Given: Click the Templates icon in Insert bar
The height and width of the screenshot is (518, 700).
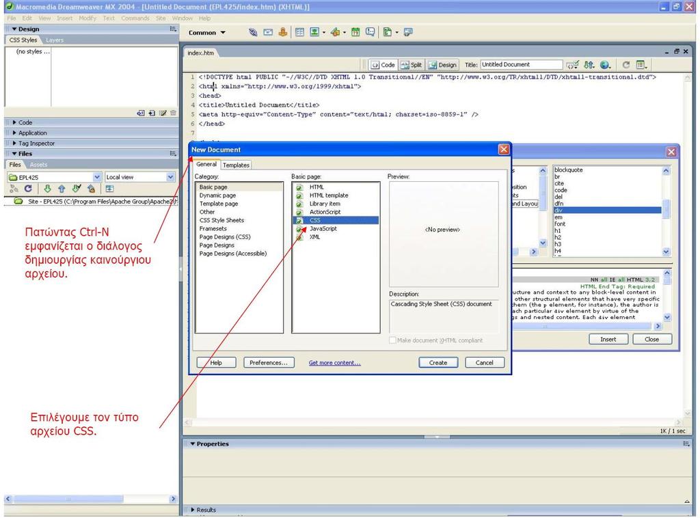Looking at the screenshot, I should (x=388, y=32).
